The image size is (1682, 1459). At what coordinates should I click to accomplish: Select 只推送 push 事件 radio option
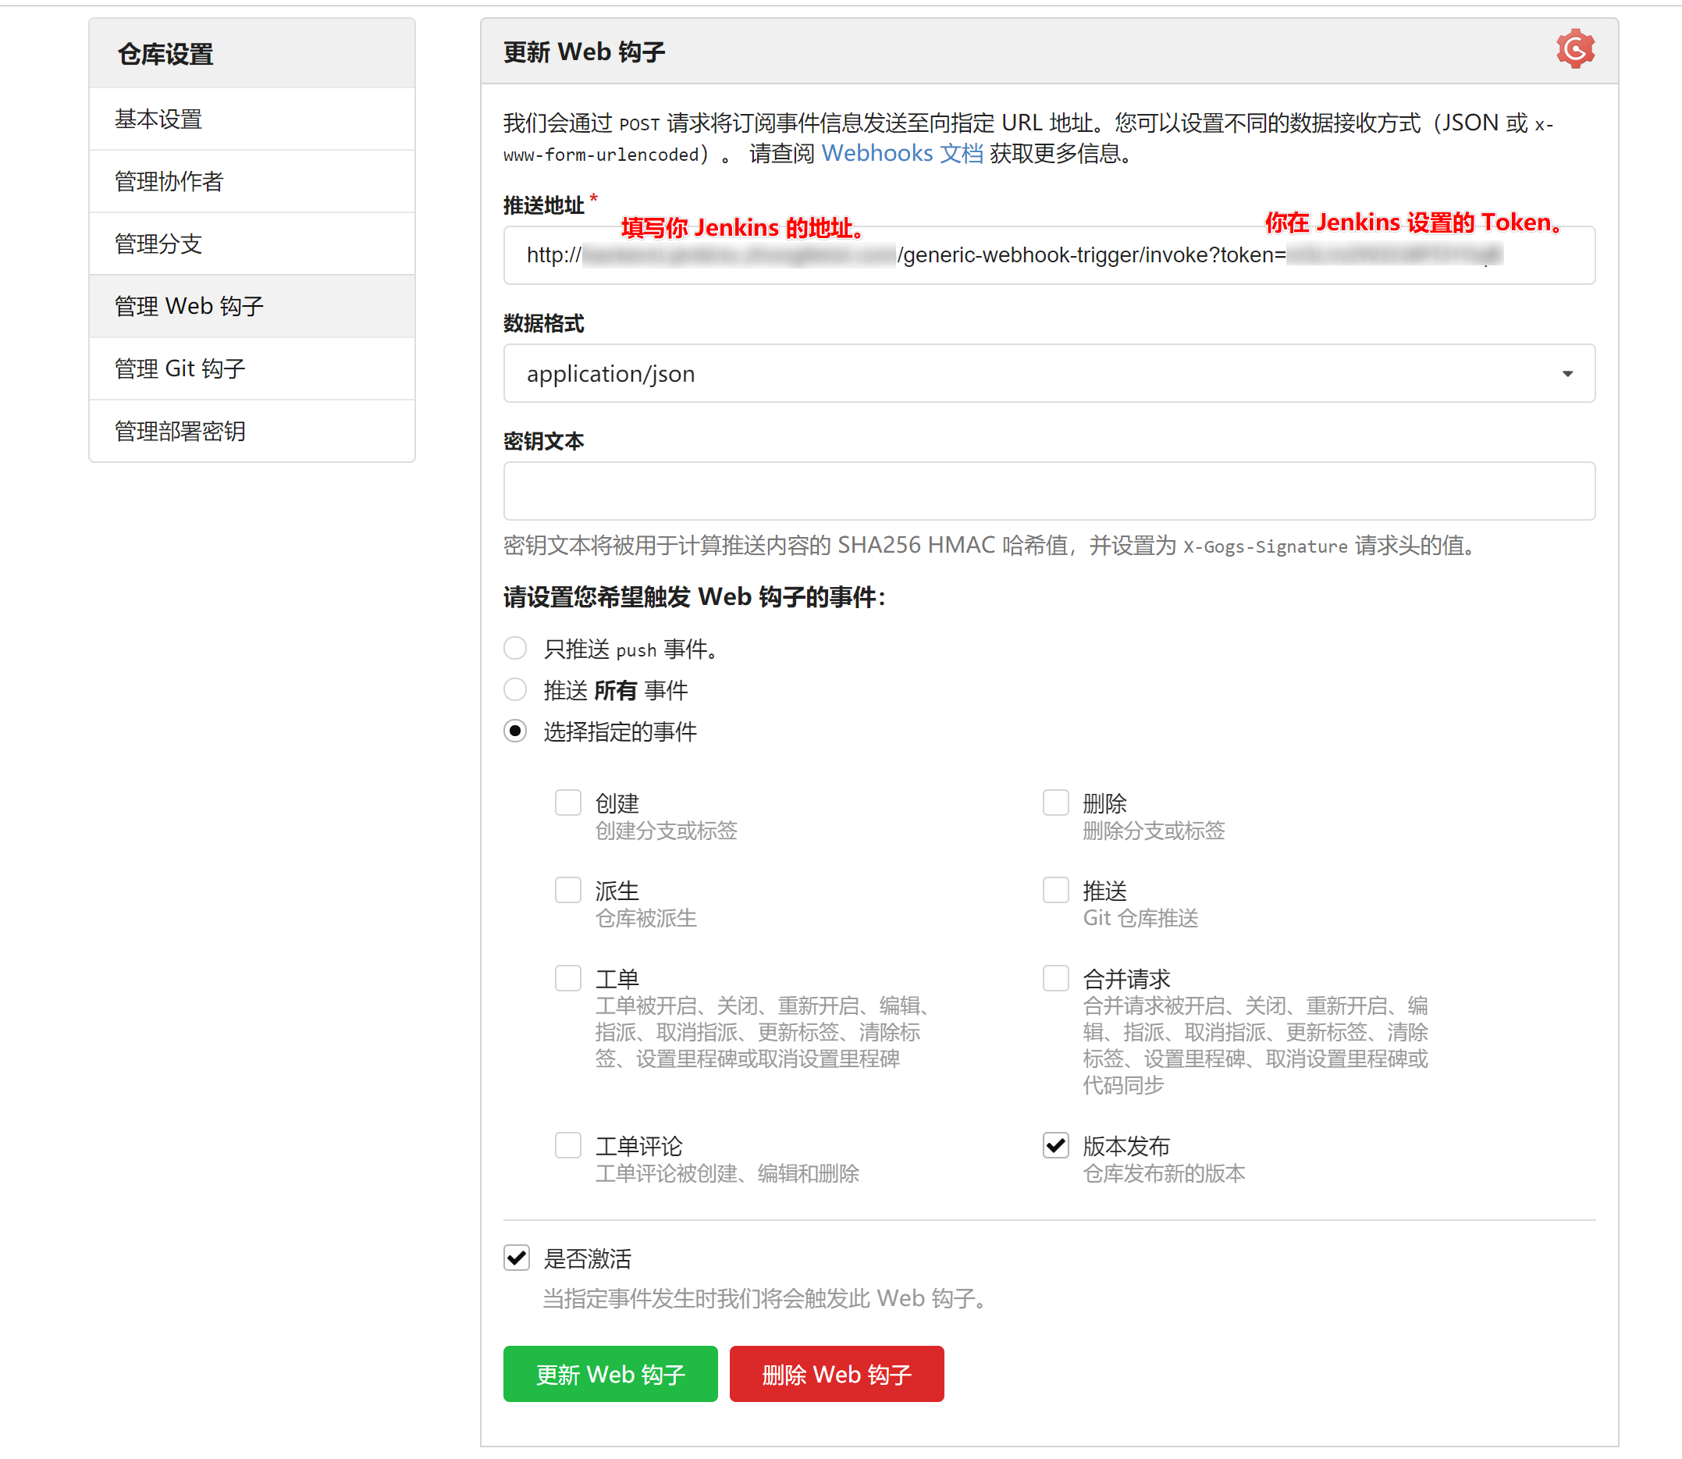click(515, 648)
